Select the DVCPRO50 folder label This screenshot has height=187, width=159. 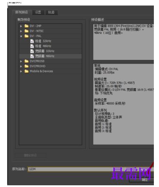click(x=37, y=61)
